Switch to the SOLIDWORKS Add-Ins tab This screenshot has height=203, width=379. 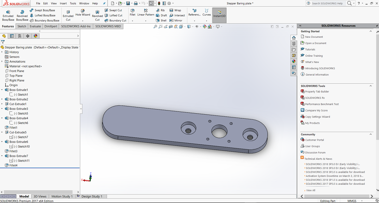(x=76, y=26)
